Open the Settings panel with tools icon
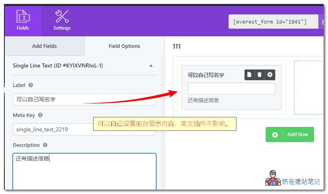Screen dimensions: 328x194 (62, 21)
